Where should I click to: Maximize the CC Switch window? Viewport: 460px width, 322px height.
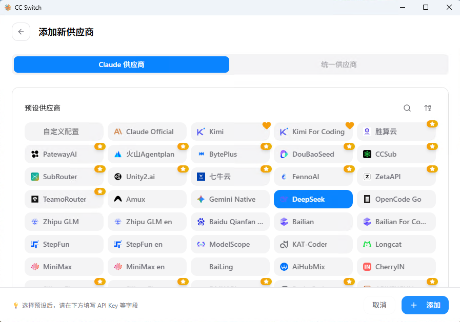point(426,7)
